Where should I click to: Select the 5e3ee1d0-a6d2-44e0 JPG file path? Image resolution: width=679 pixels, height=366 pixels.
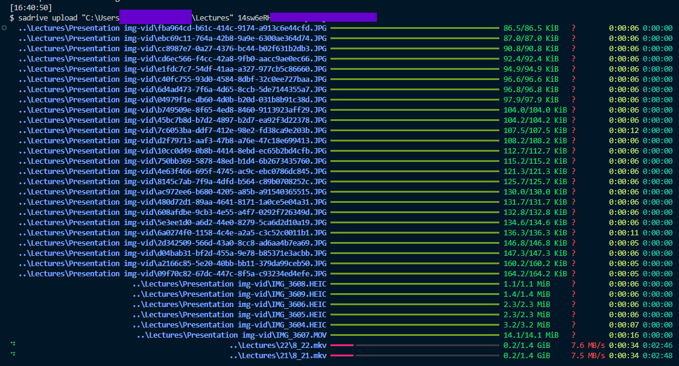pyautogui.click(x=172, y=223)
